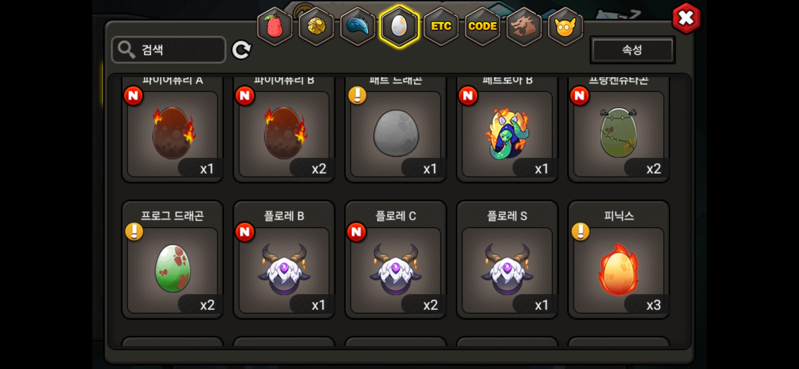Switch to the CODE tab

click(x=482, y=27)
